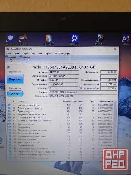The width and height of the screenshot is (131, 175).
Task: Select row 03 Время раскрутки
Action: pyautogui.click(x=60, y=111)
